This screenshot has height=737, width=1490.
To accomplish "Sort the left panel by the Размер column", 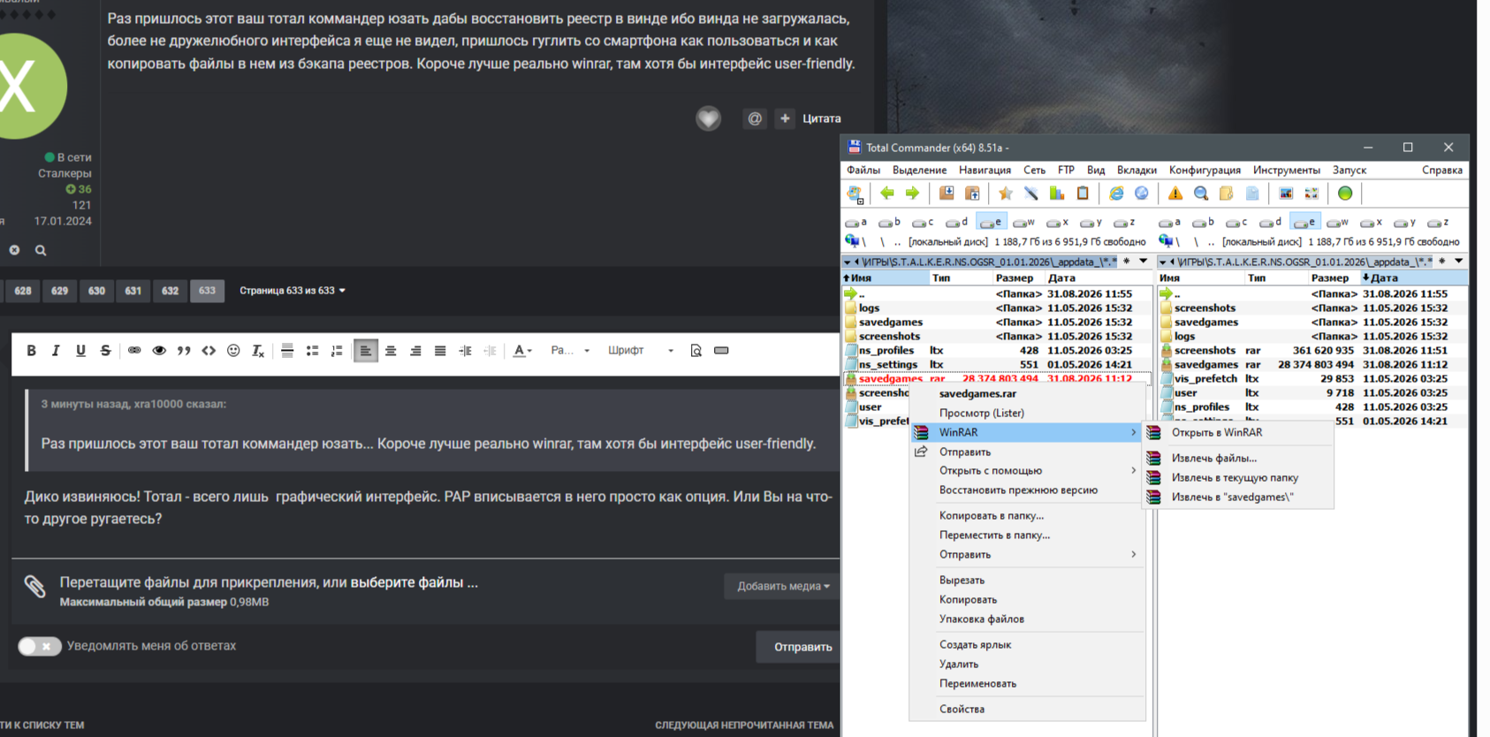I will (1015, 277).
